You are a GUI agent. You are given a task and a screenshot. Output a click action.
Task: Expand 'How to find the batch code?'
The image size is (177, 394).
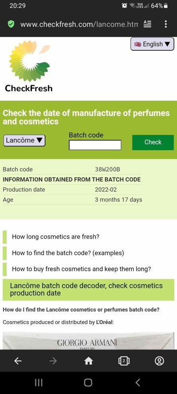(68, 253)
